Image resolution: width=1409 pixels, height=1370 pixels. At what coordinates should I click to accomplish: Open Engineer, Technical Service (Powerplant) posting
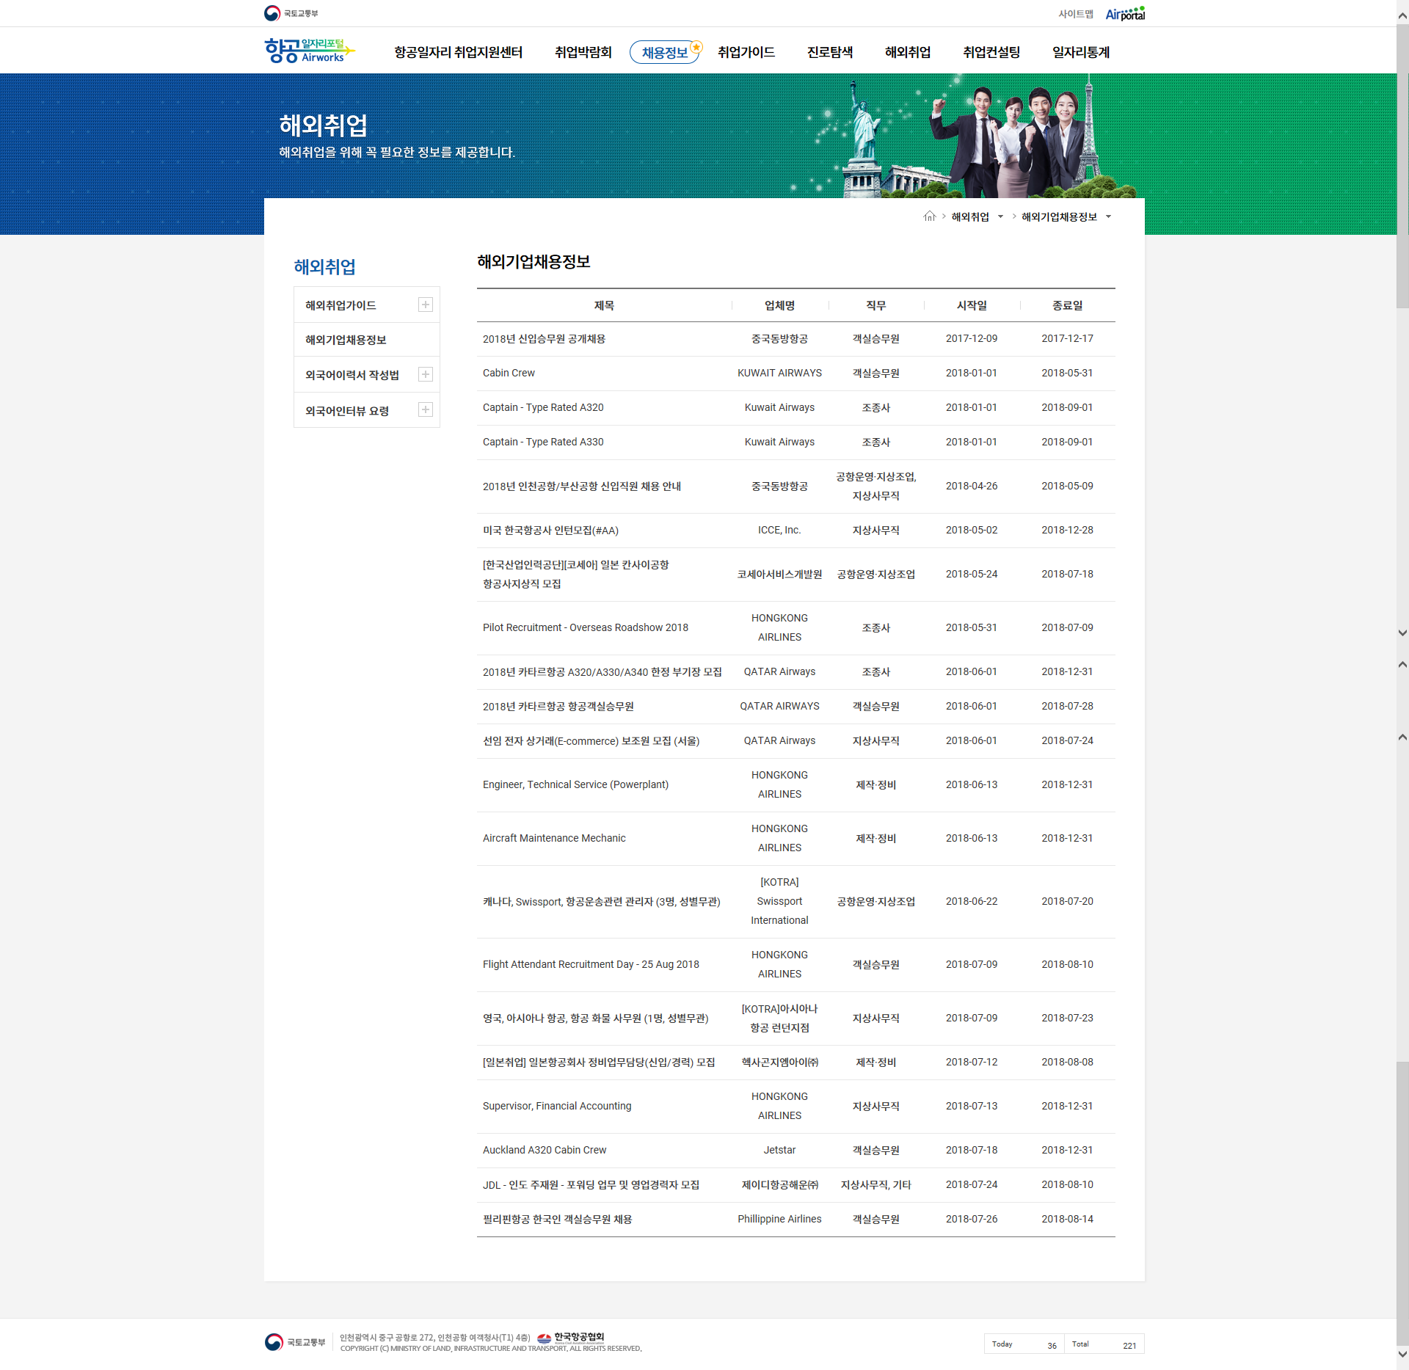575,784
